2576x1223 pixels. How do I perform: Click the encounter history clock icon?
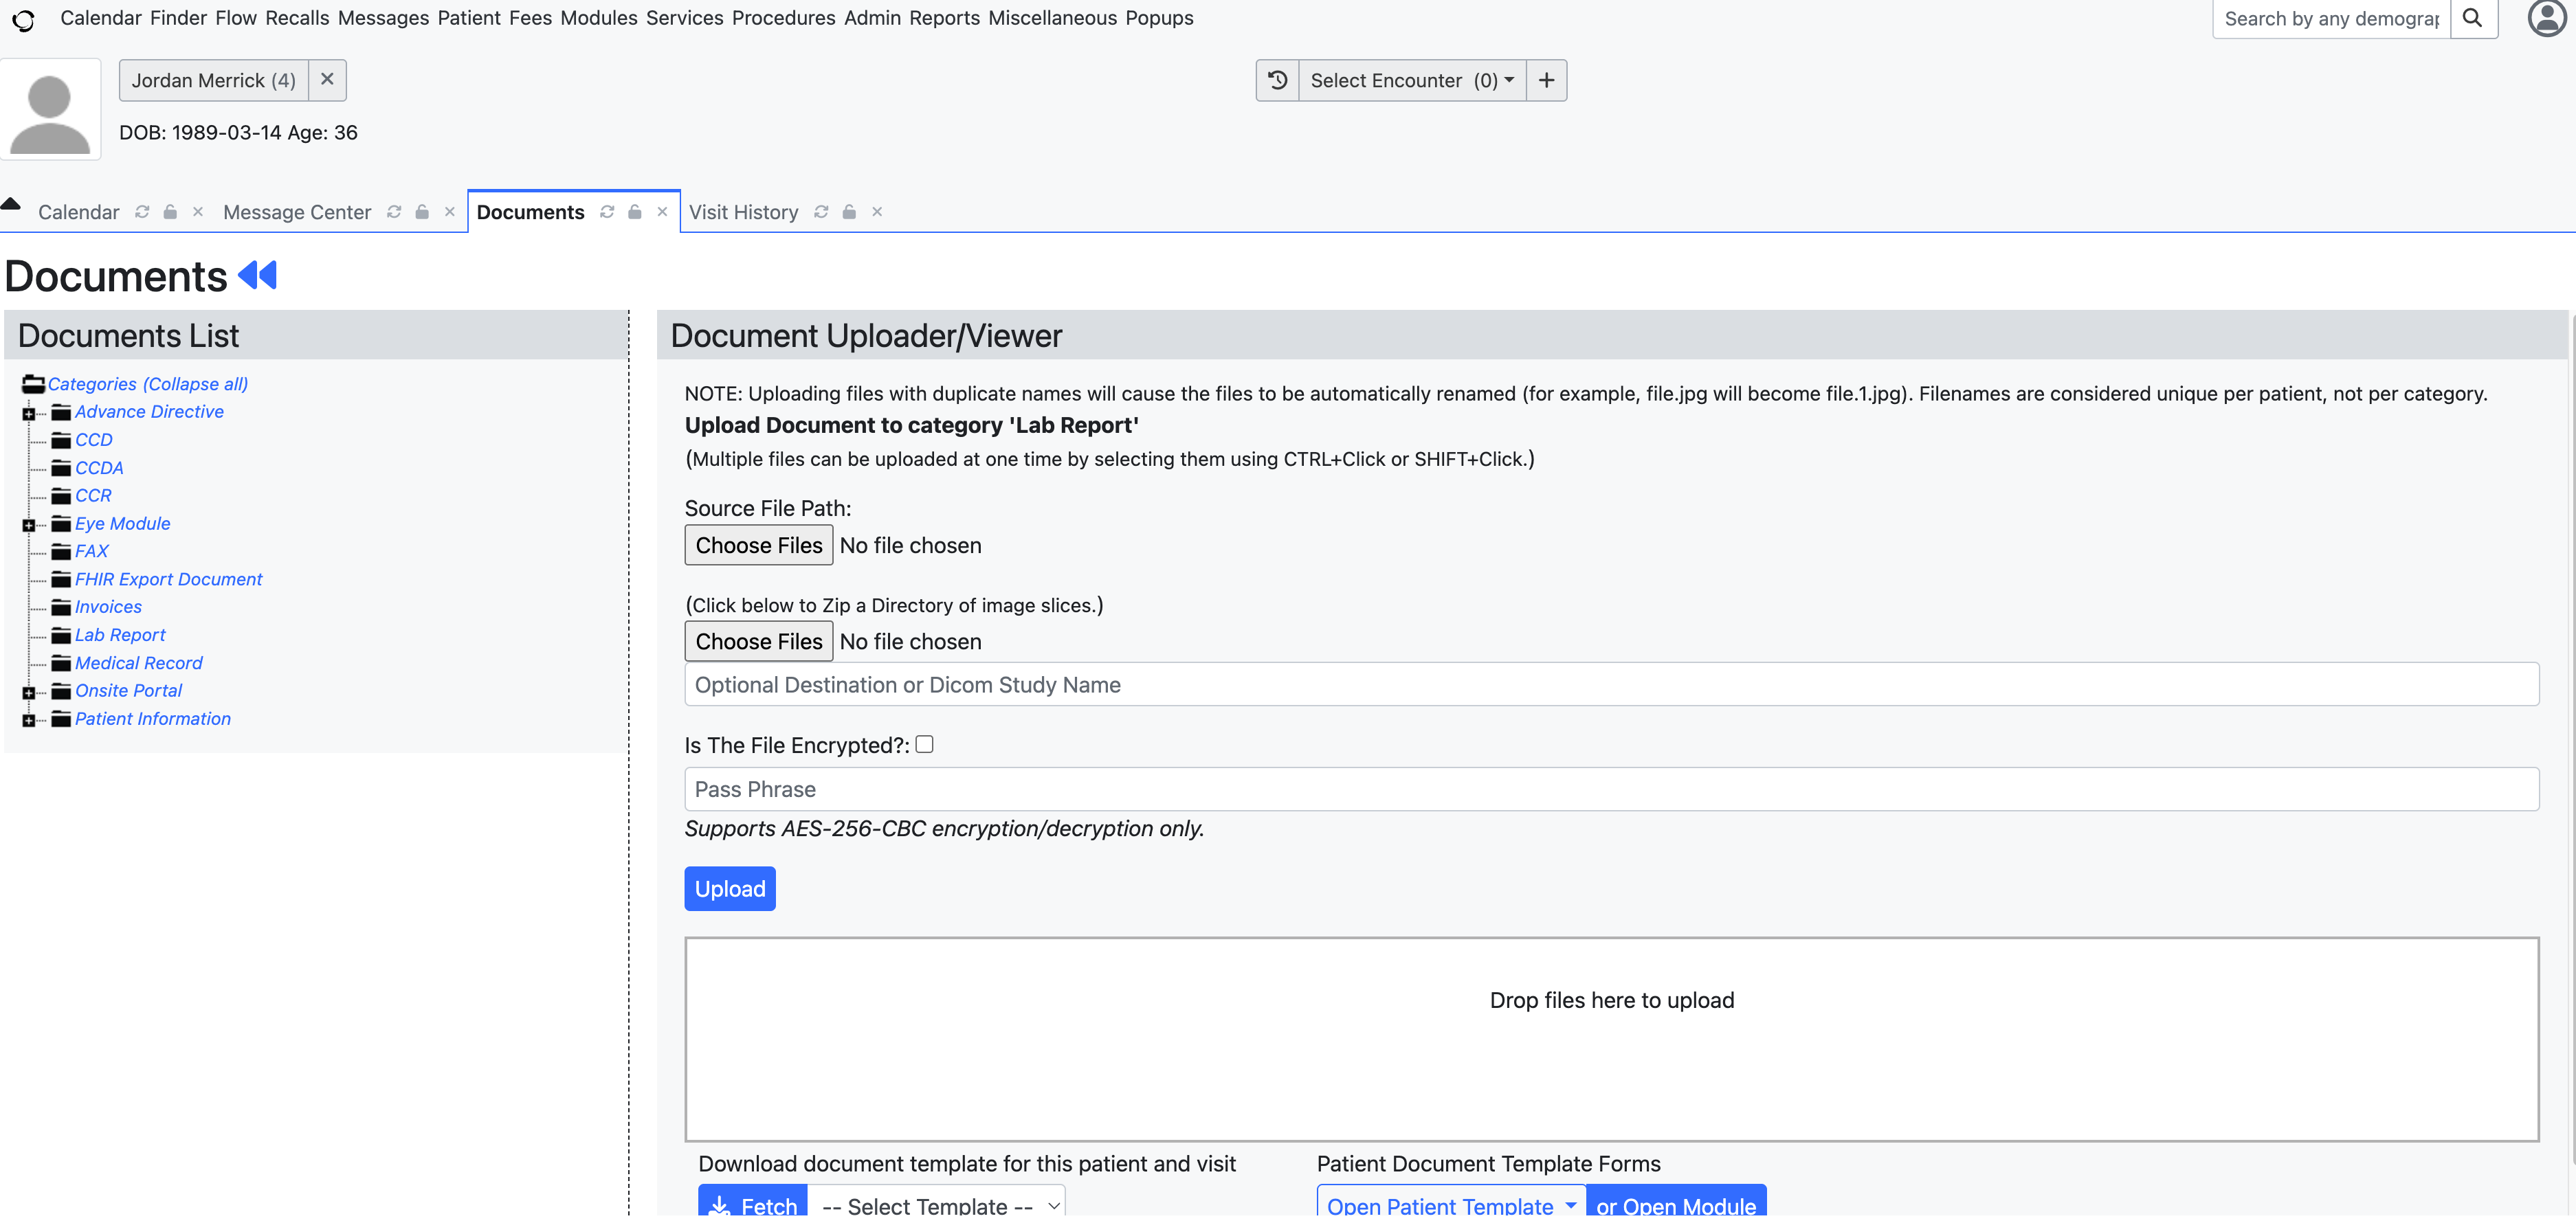1277,80
